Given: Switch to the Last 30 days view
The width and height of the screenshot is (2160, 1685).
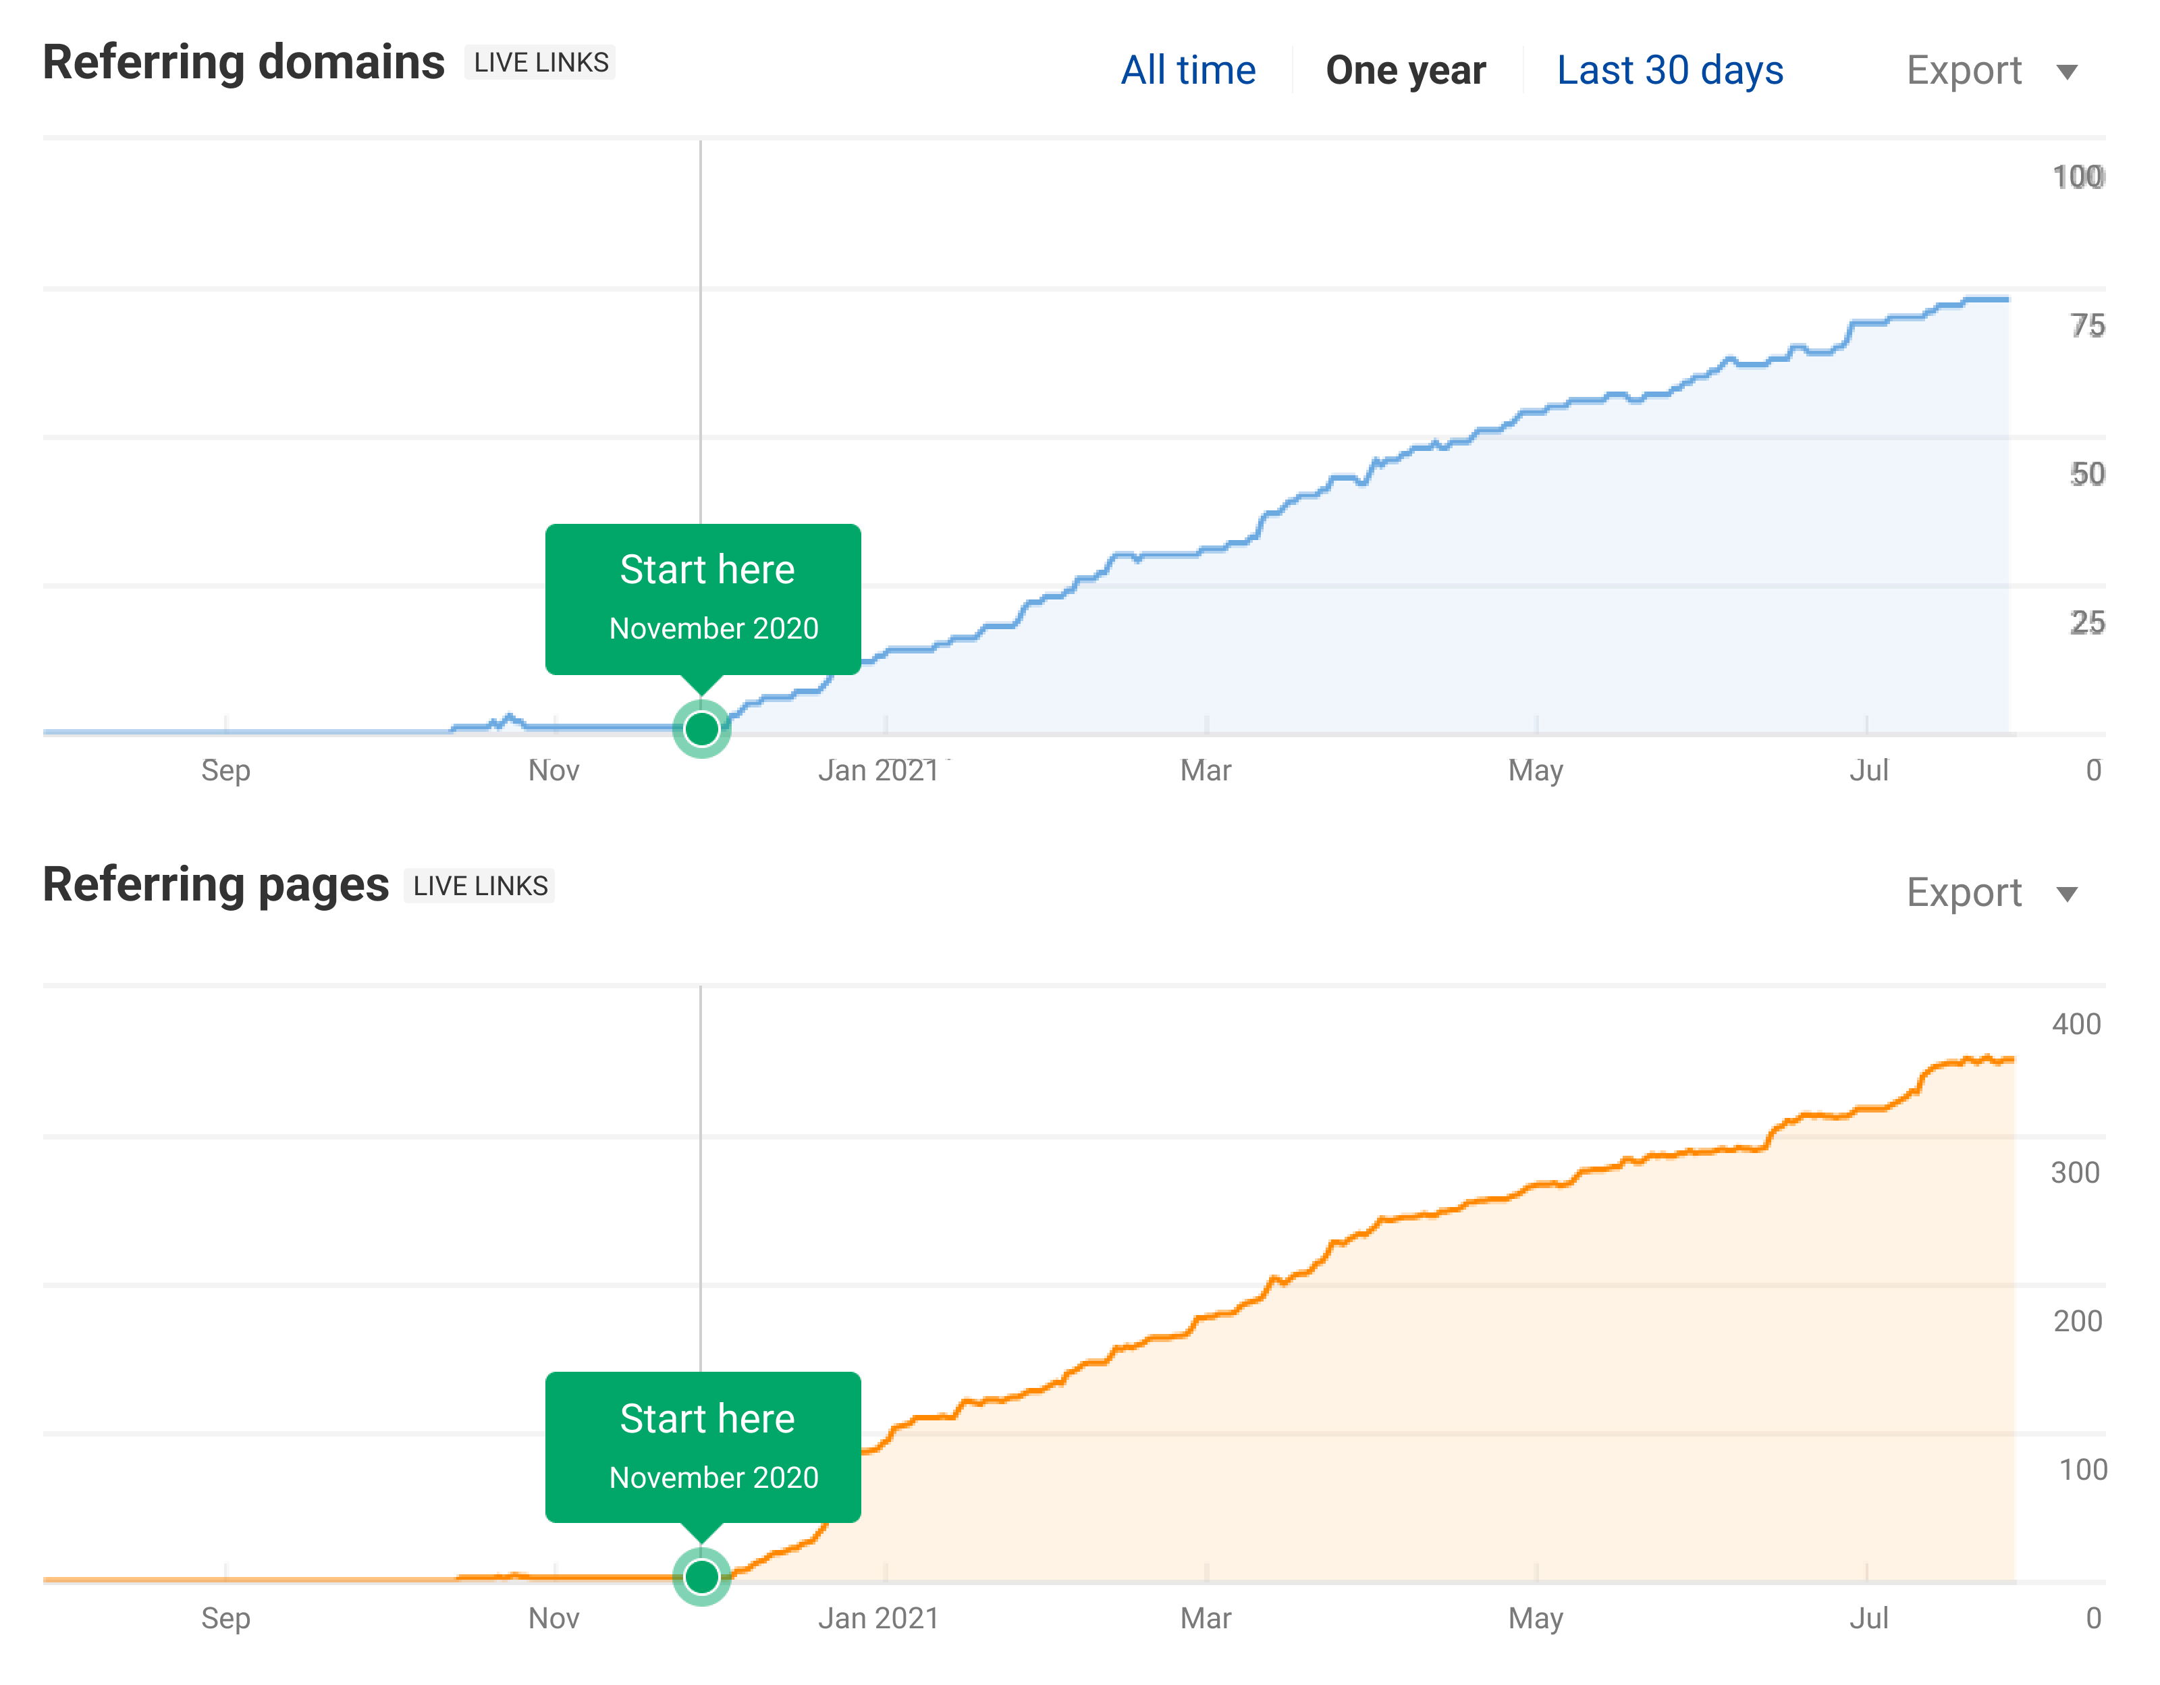Looking at the screenshot, I should point(1669,70).
